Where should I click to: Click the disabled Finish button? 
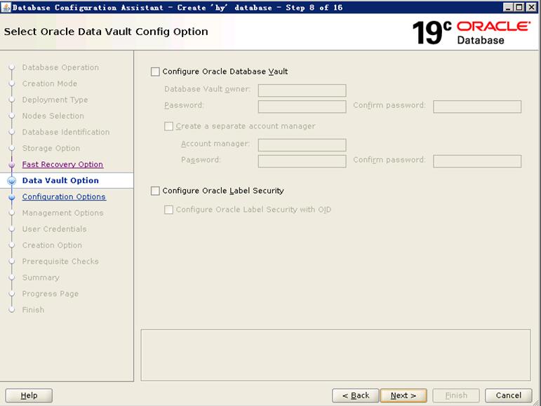pyautogui.click(x=456, y=395)
